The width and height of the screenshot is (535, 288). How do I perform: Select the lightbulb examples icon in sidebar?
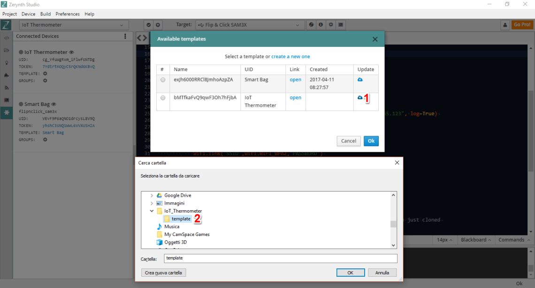(x=6, y=62)
